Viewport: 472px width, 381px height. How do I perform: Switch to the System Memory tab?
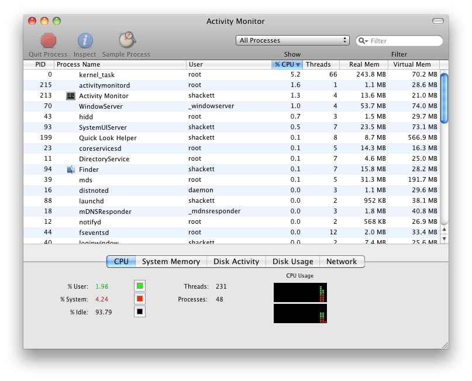click(171, 262)
